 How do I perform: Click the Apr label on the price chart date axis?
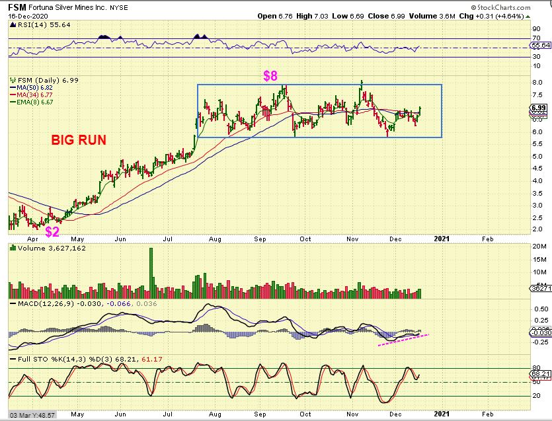[x=32, y=239]
